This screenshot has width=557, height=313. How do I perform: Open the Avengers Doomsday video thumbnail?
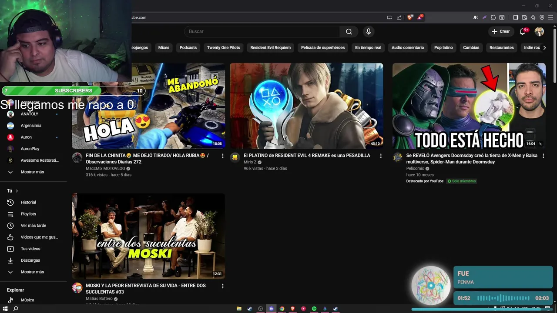pyautogui.click(x=469, y=106)
